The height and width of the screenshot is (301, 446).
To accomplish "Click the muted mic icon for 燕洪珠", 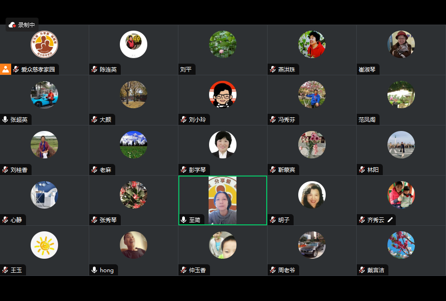I will click(273, 69).
